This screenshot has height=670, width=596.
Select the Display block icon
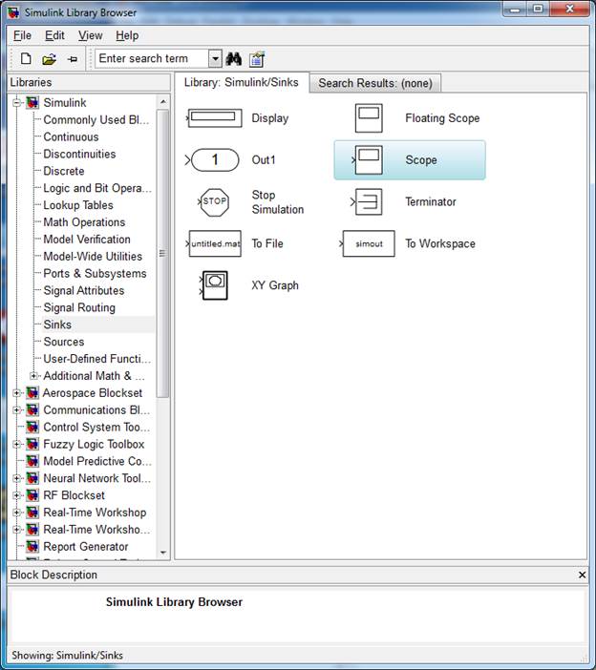(x=215, y=118)
